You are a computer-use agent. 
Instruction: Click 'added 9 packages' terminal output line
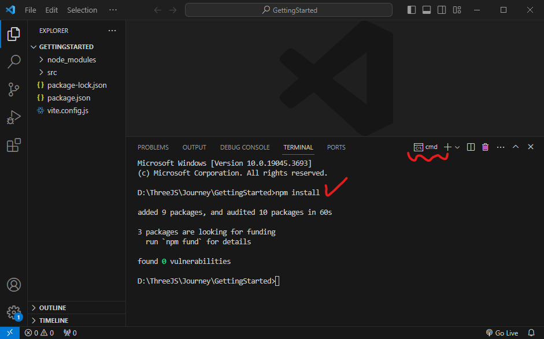(235, 212)
